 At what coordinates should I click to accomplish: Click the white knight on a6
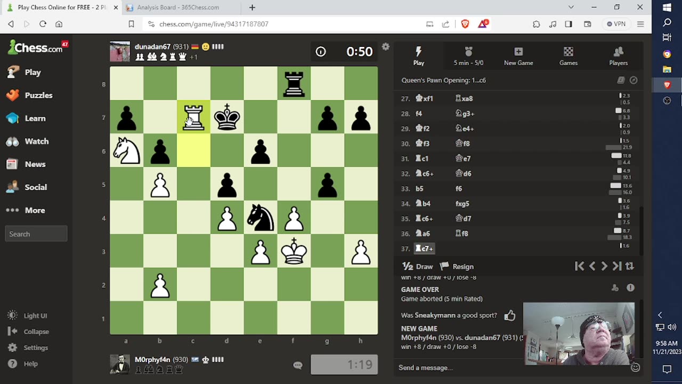pyautogui.click(x=126, y=150)
